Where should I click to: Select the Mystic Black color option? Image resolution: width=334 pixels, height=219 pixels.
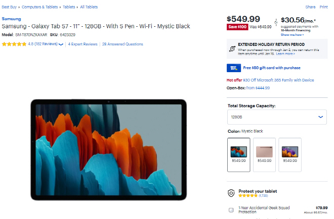[x=238, y=155]
